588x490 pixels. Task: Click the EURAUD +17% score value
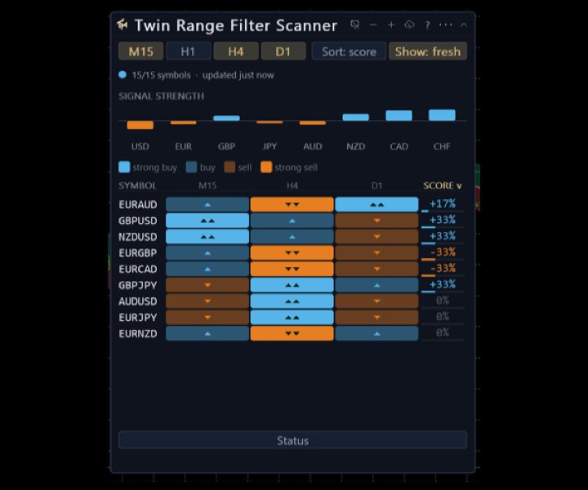443,204
